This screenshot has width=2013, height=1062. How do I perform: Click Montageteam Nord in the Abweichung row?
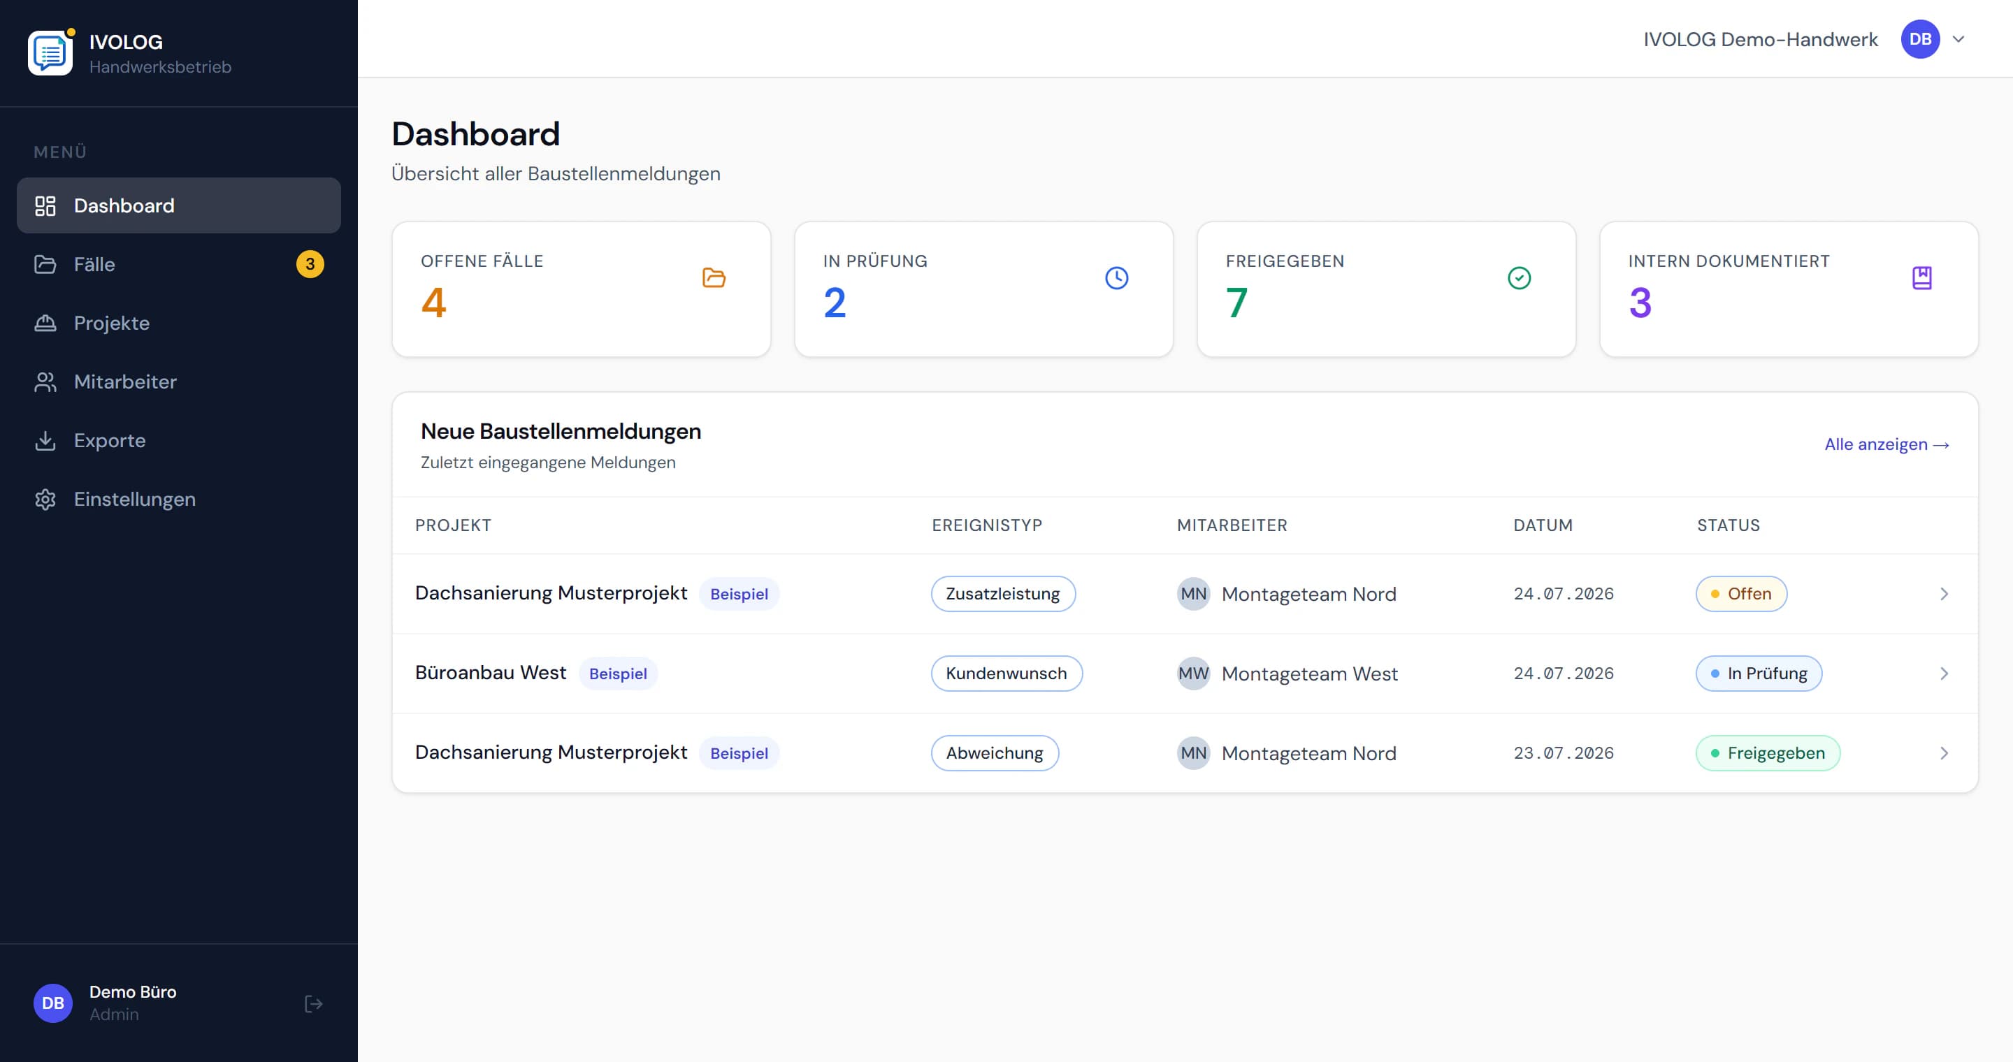(1309, 754)
